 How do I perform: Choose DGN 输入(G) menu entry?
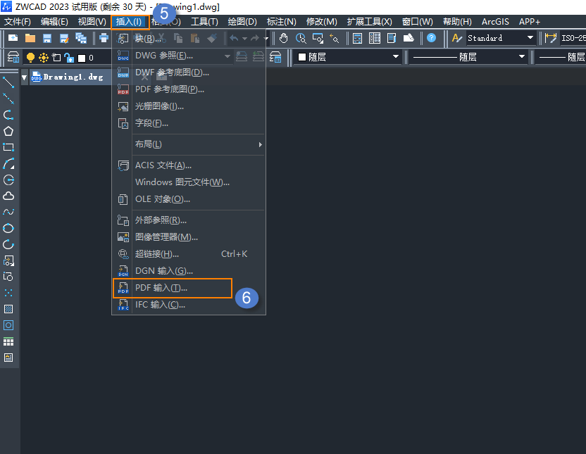[x=189, y=271]
